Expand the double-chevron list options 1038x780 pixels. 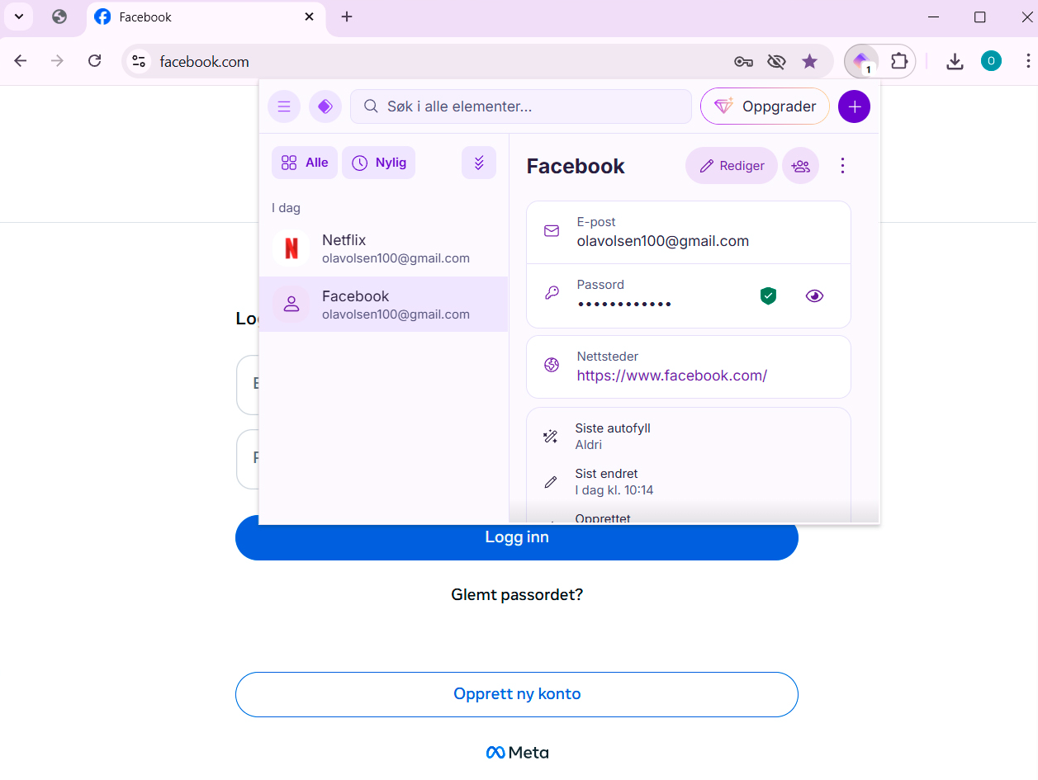click(x=479, y=163)
